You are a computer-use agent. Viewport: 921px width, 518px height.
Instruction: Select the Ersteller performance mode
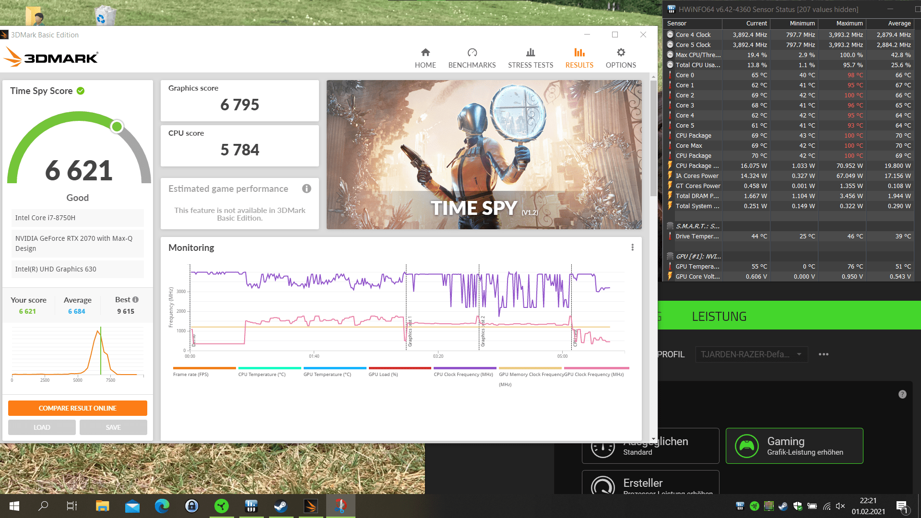[x=650, y=482]
